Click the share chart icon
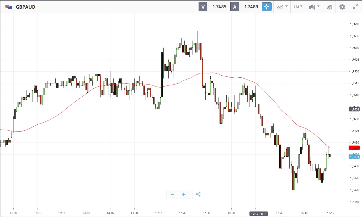 pos(198,194)
